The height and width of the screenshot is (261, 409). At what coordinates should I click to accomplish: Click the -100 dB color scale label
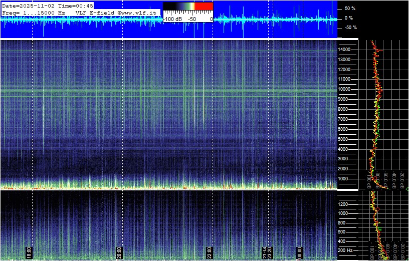click(x=173, y=19)
